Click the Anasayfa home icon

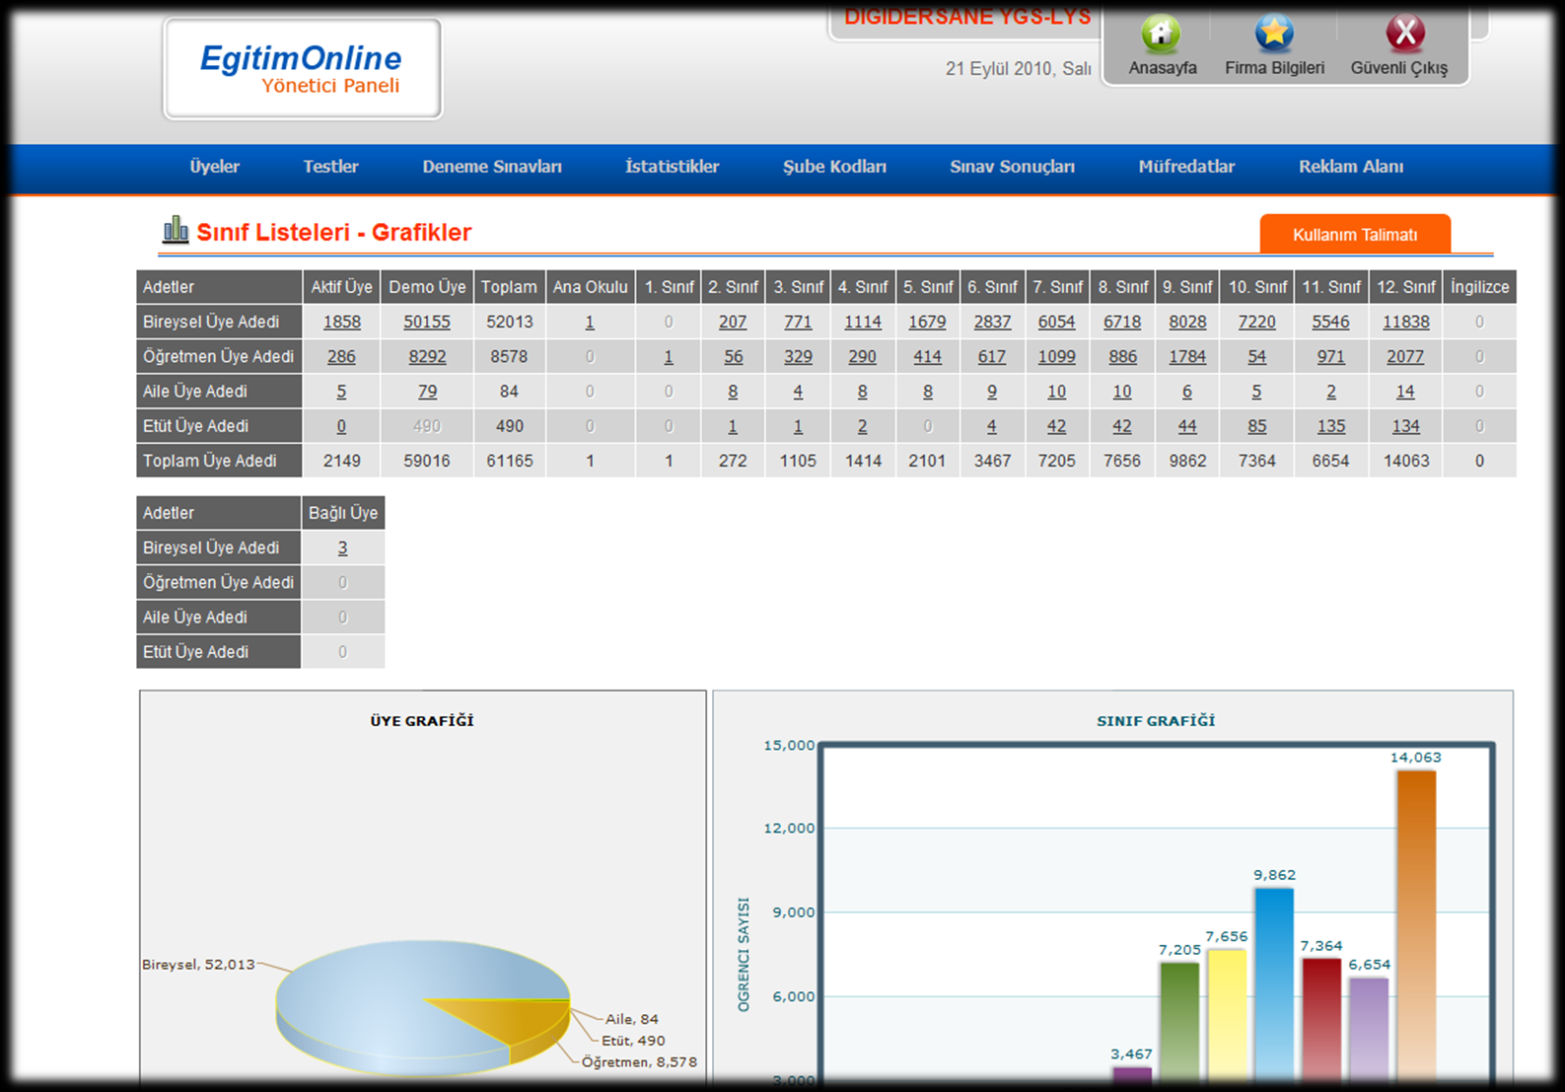(x=1162, y=34)
